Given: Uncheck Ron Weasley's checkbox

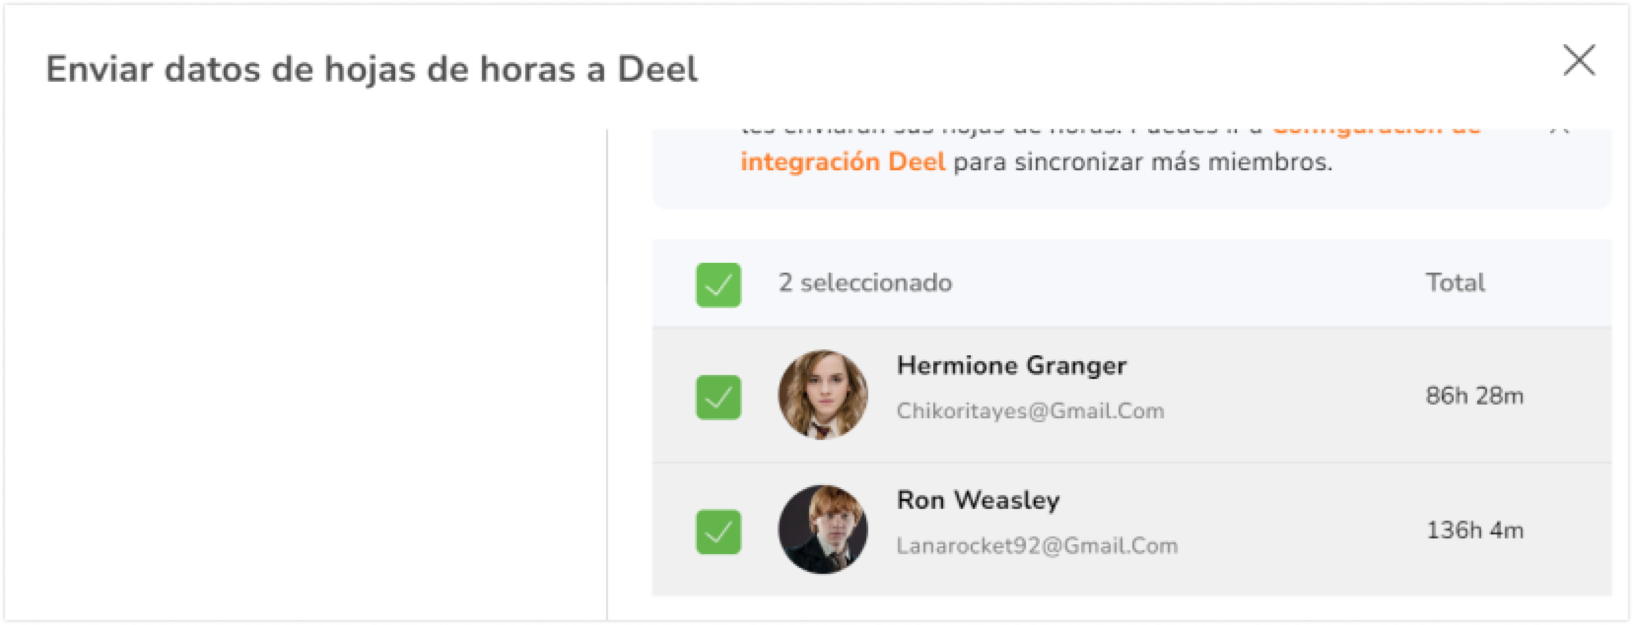Looking at the screenshot, I should pyautogui.click(x=718, y=532).
